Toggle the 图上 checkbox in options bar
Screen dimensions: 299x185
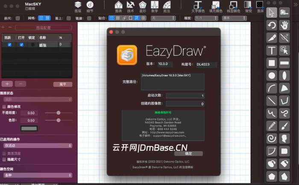[x=69, y=18]
